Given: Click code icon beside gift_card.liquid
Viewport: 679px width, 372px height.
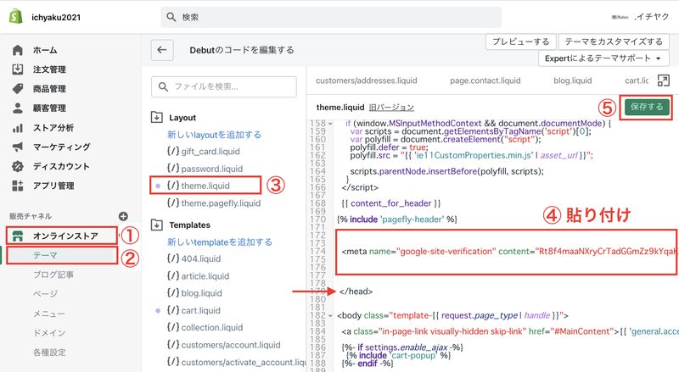Looking at the screenshot, I should point(173,151).
